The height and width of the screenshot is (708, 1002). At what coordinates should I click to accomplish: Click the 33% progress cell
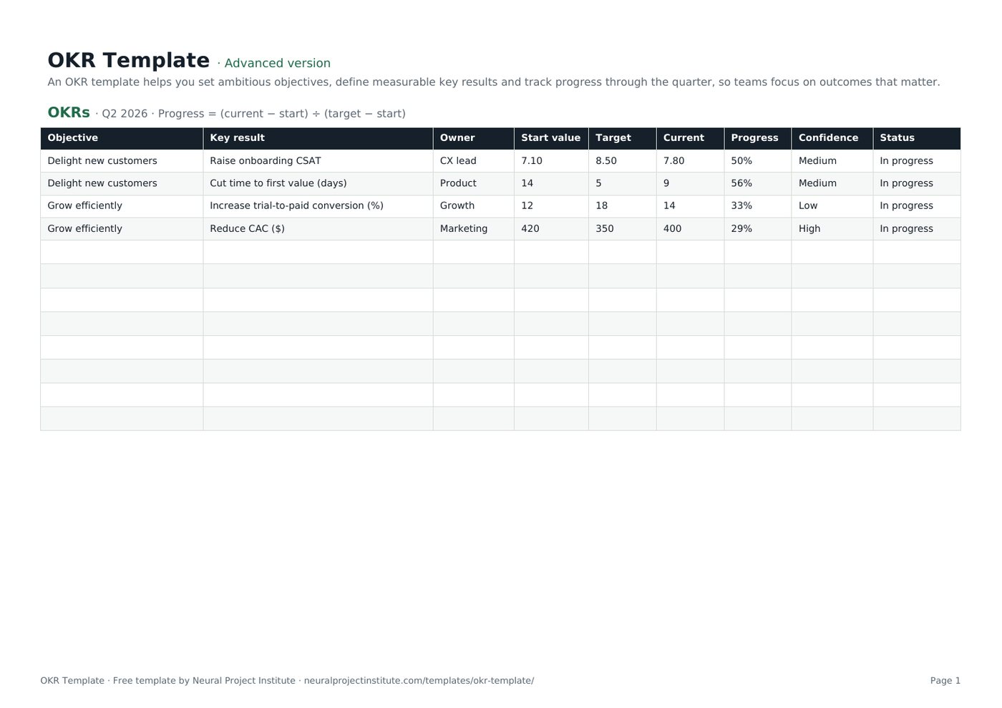pyautogui.click(x=757, y=206)
